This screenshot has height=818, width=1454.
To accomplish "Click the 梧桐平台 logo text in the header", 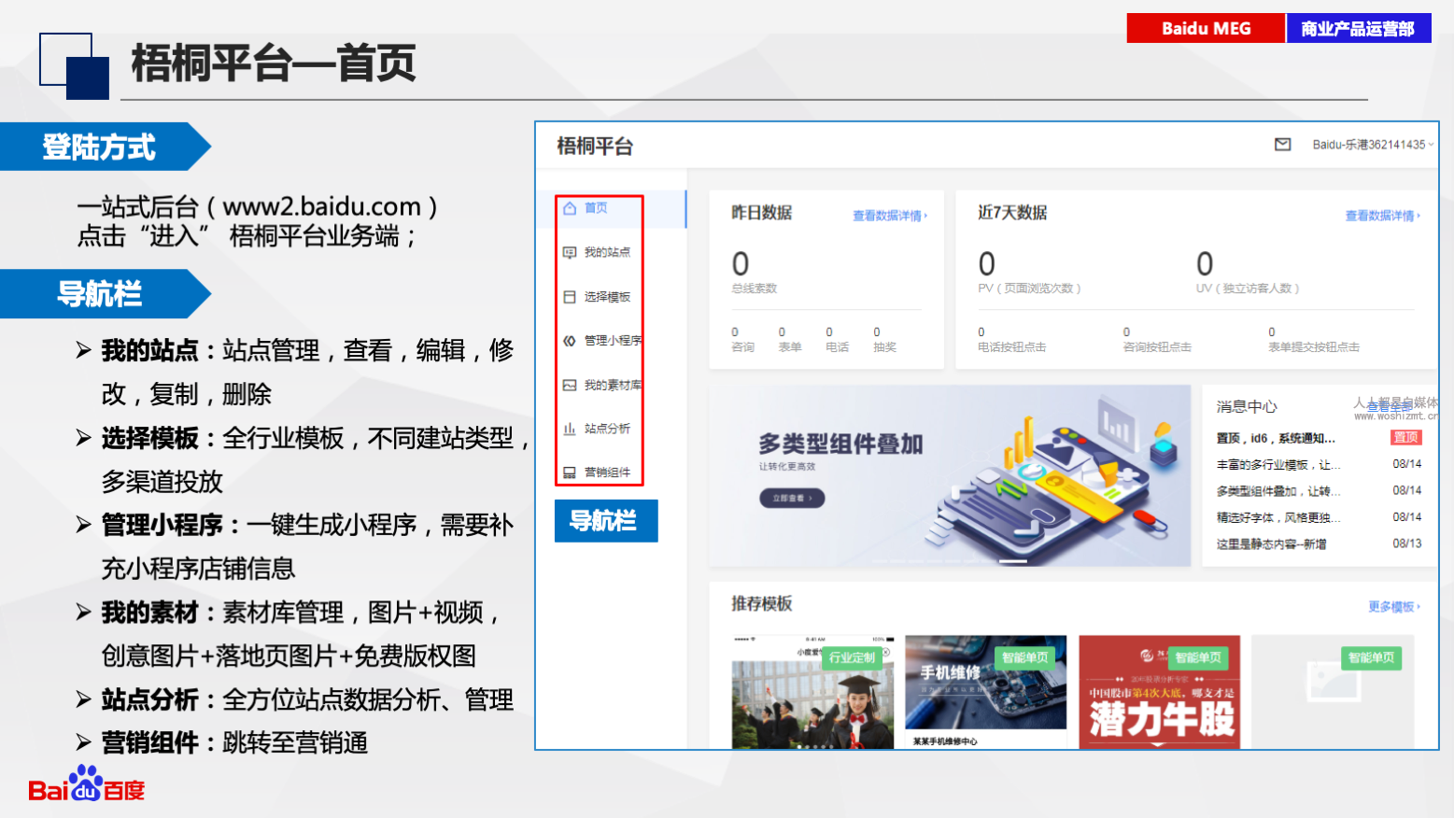I will 595,146.
